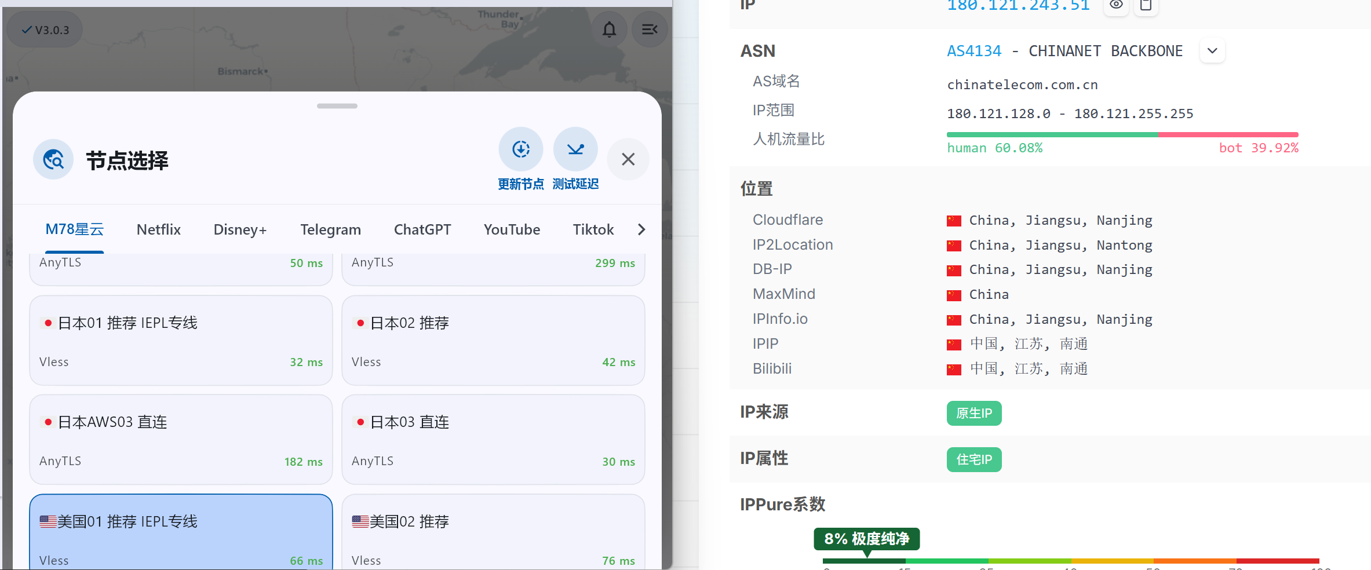Open the notifications bell
Viewport: 1371px width, 570px height.
[609, 30]
